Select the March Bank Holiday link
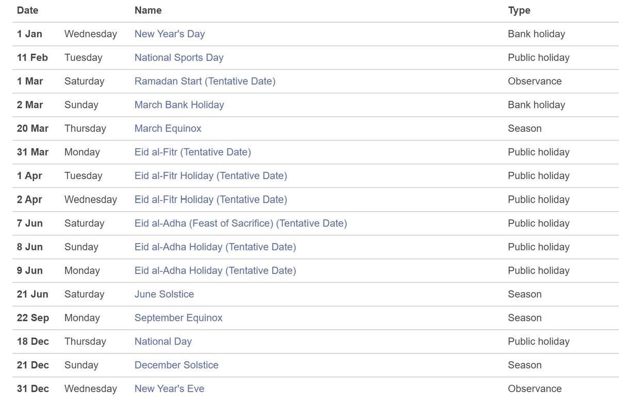 179,105
